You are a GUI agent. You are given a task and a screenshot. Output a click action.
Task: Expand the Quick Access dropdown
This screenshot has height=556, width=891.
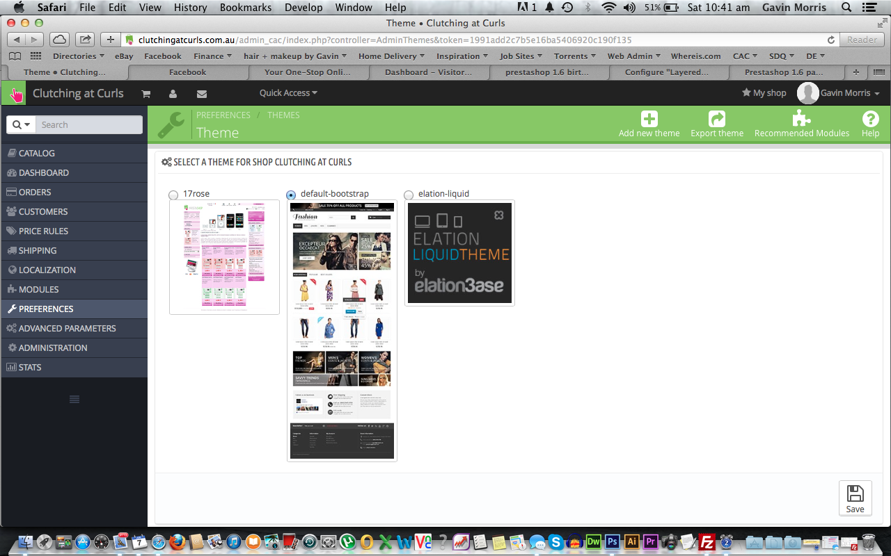click(x=288, y=93)
